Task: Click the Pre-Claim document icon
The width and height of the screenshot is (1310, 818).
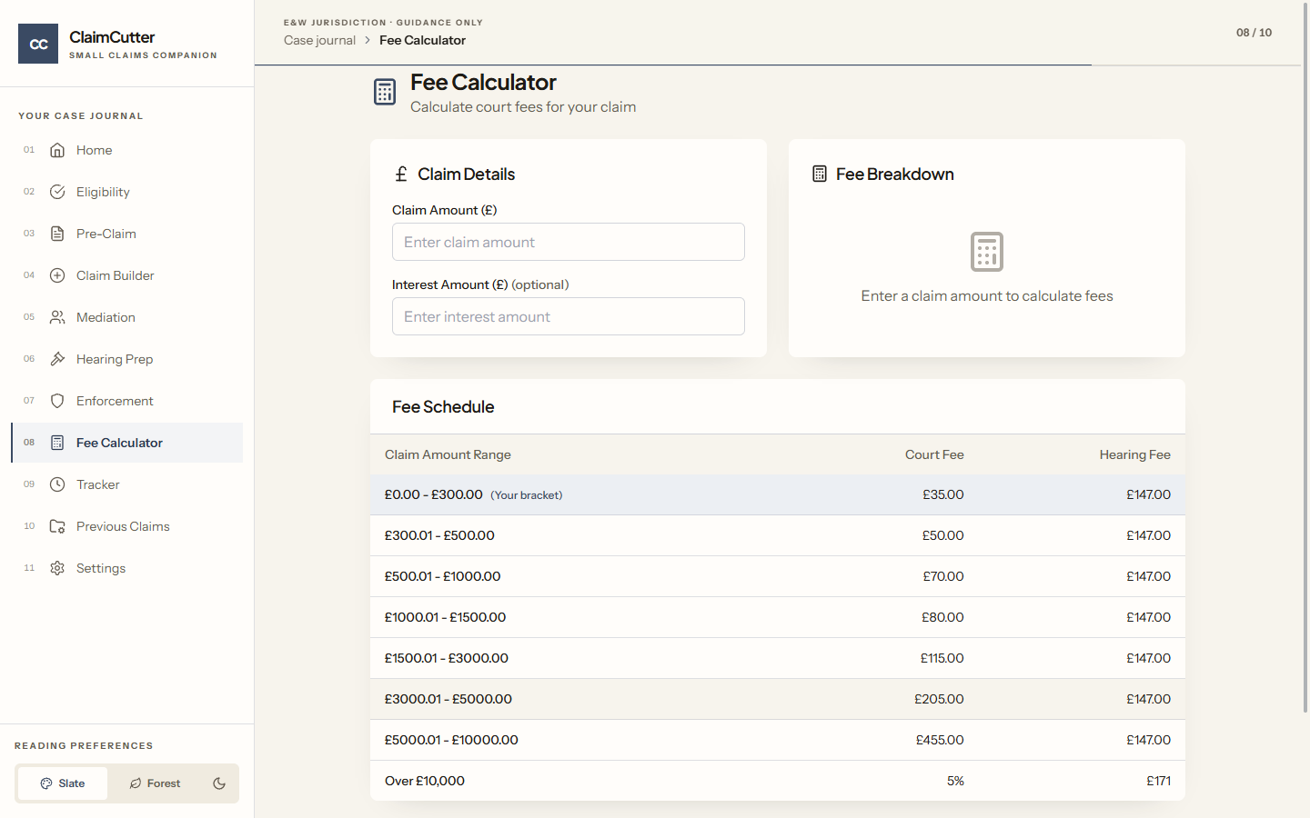Action: pos(57,234)
